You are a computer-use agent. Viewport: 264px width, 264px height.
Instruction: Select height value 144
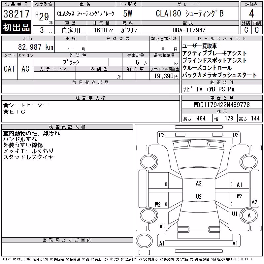pyautogui.click(x=255, y=118)
